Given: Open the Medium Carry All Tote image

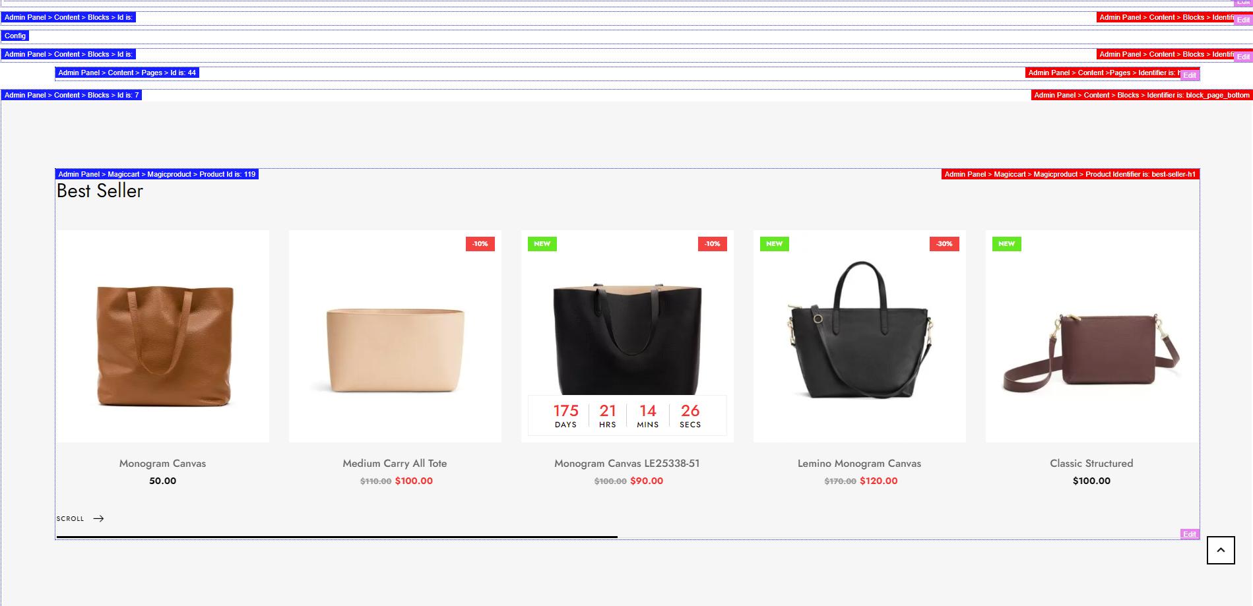Looking at the screenshot, I should pos(395,336).
